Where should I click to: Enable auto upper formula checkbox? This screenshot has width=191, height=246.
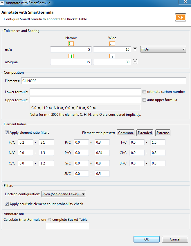point(144,100)
